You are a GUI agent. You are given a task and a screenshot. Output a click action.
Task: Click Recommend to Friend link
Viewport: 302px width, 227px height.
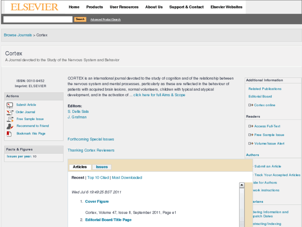[33, 126]
